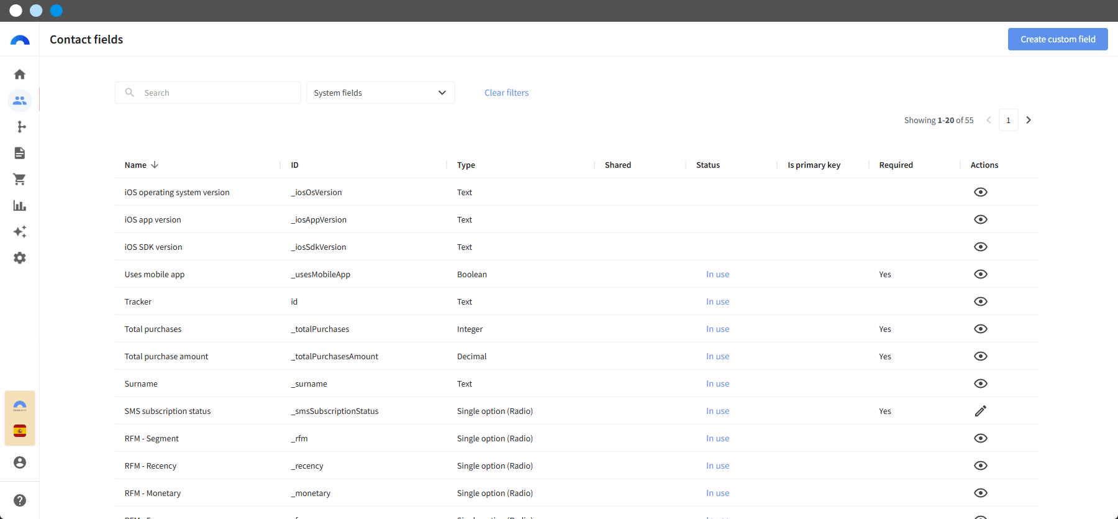Click the Boolean type cell

click(x=472, y=274)
